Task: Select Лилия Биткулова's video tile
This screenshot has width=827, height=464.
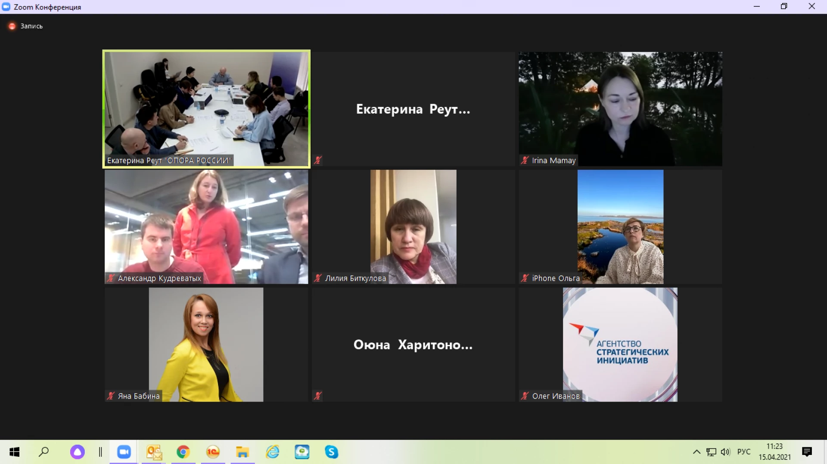Action: [413, 227]
